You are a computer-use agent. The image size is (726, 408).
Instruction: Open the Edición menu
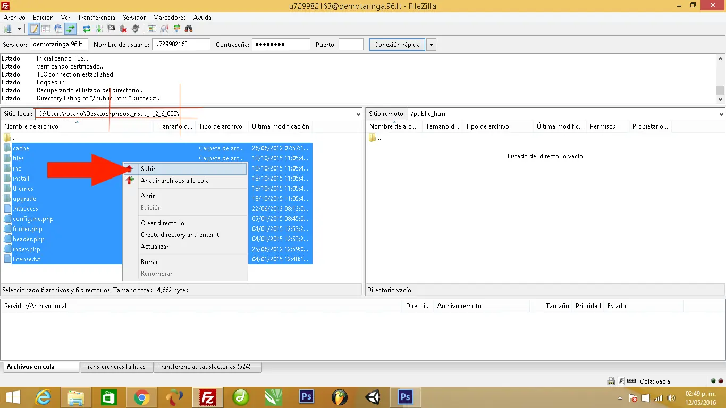click(x=43, y=18)
